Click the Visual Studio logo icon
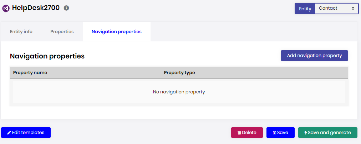This screenshot has width=361, height=144. [x=6, y=8]
